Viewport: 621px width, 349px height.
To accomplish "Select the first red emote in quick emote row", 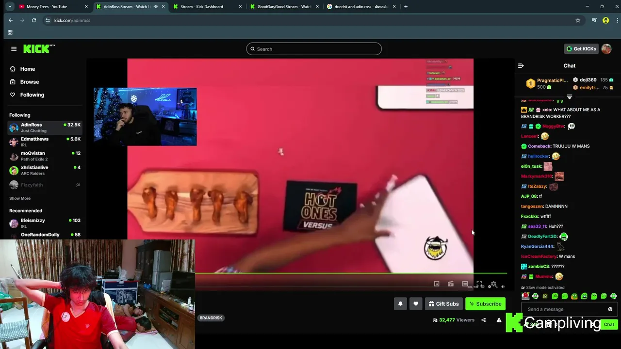I will pyautogui.click(x=525, y=296).
